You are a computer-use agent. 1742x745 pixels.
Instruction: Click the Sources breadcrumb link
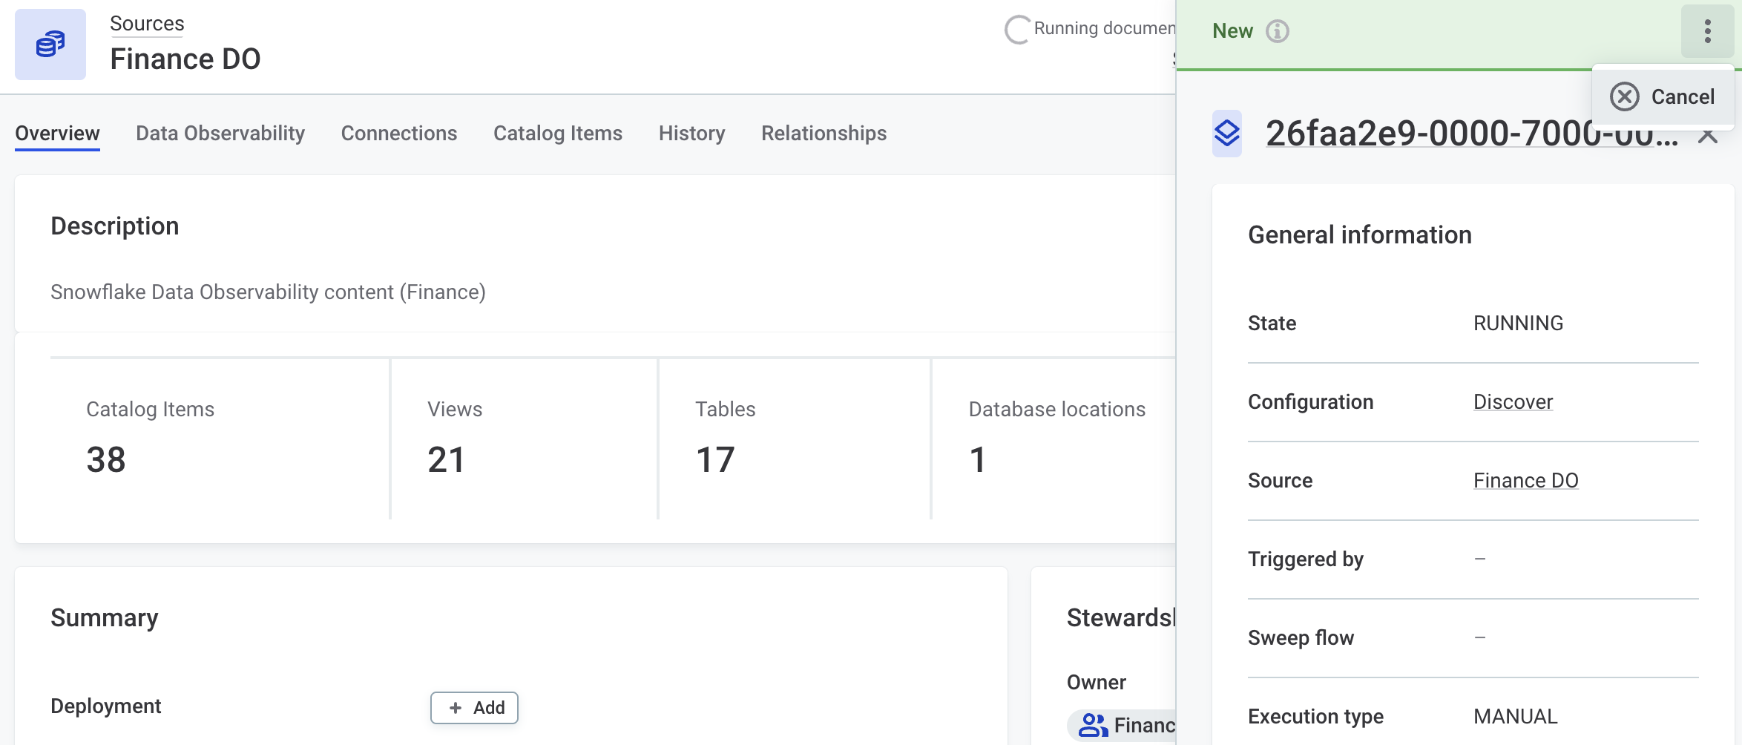click(x=146, y=23)
